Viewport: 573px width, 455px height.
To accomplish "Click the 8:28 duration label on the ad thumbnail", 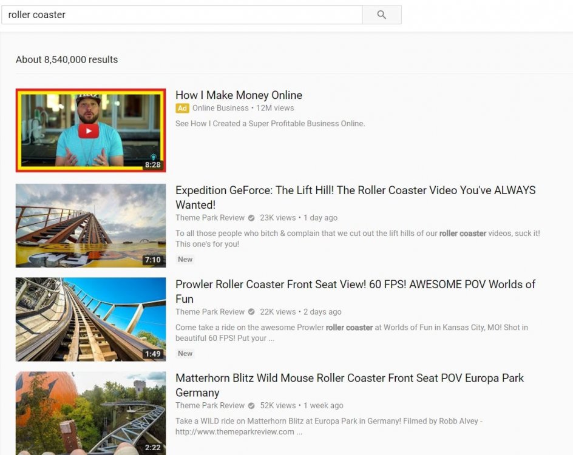I will (x=154, y=164).
